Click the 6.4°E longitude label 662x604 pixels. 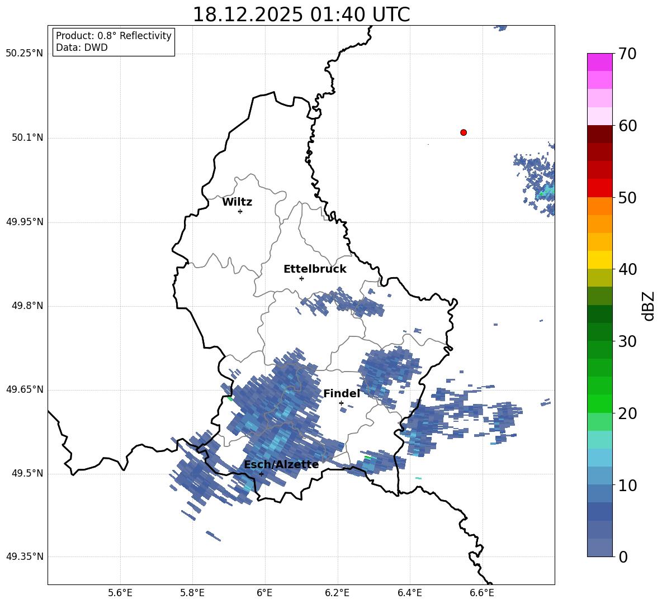pos(409,593)
